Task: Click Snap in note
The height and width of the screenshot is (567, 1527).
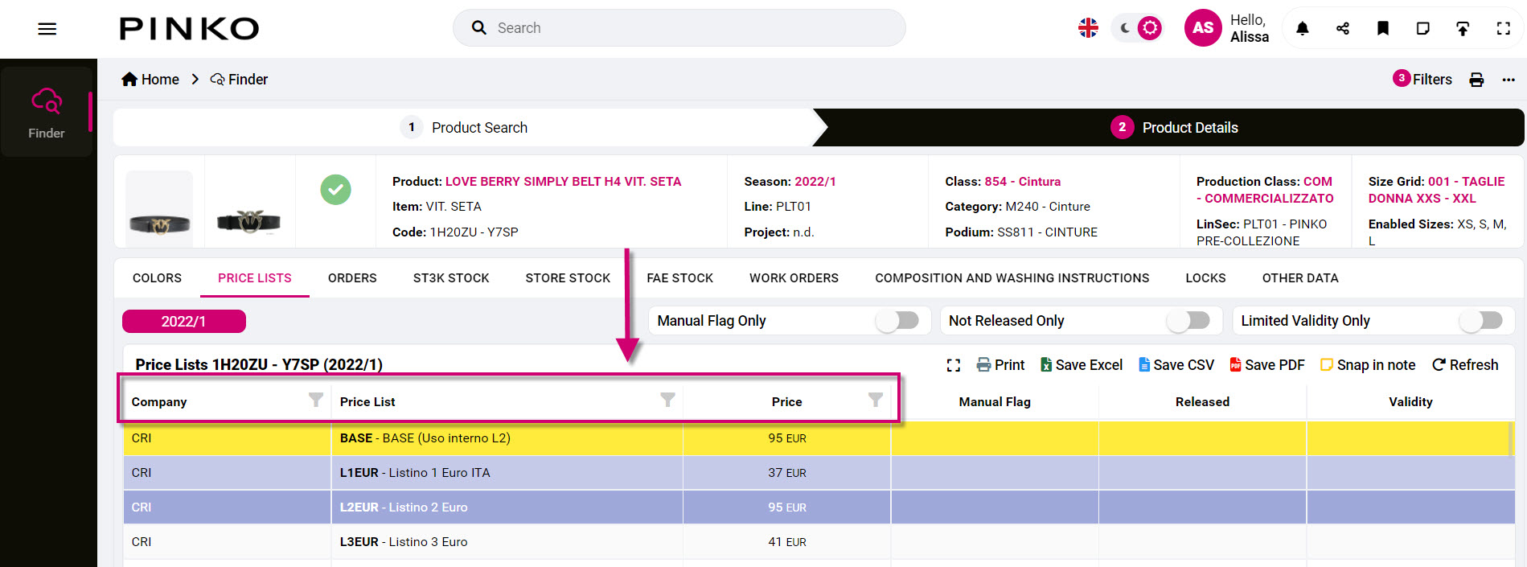Action: pos(1368,365)
